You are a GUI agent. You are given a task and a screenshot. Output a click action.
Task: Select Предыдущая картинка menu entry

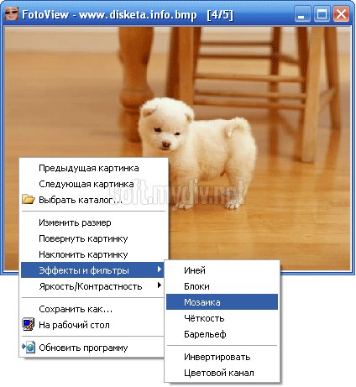(x=92, y=168)
